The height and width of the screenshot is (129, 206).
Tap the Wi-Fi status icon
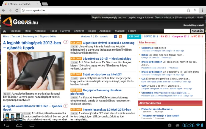point(198,125)
